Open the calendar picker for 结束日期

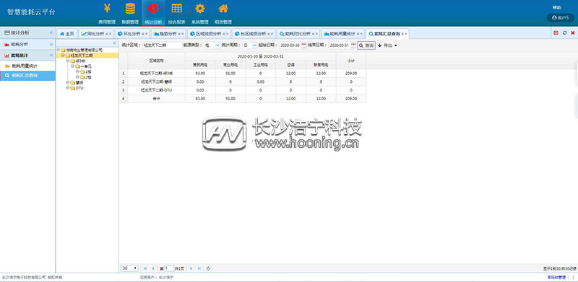point(353,45)
